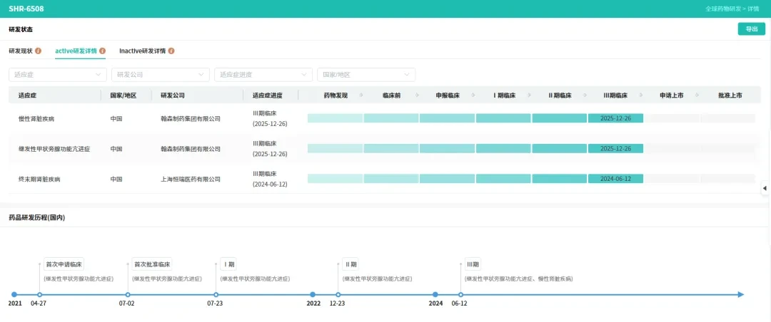This screenshot has width=771, height=322.
Task: Open the 适应症 filter dropdown
Action: click(58, 75)
